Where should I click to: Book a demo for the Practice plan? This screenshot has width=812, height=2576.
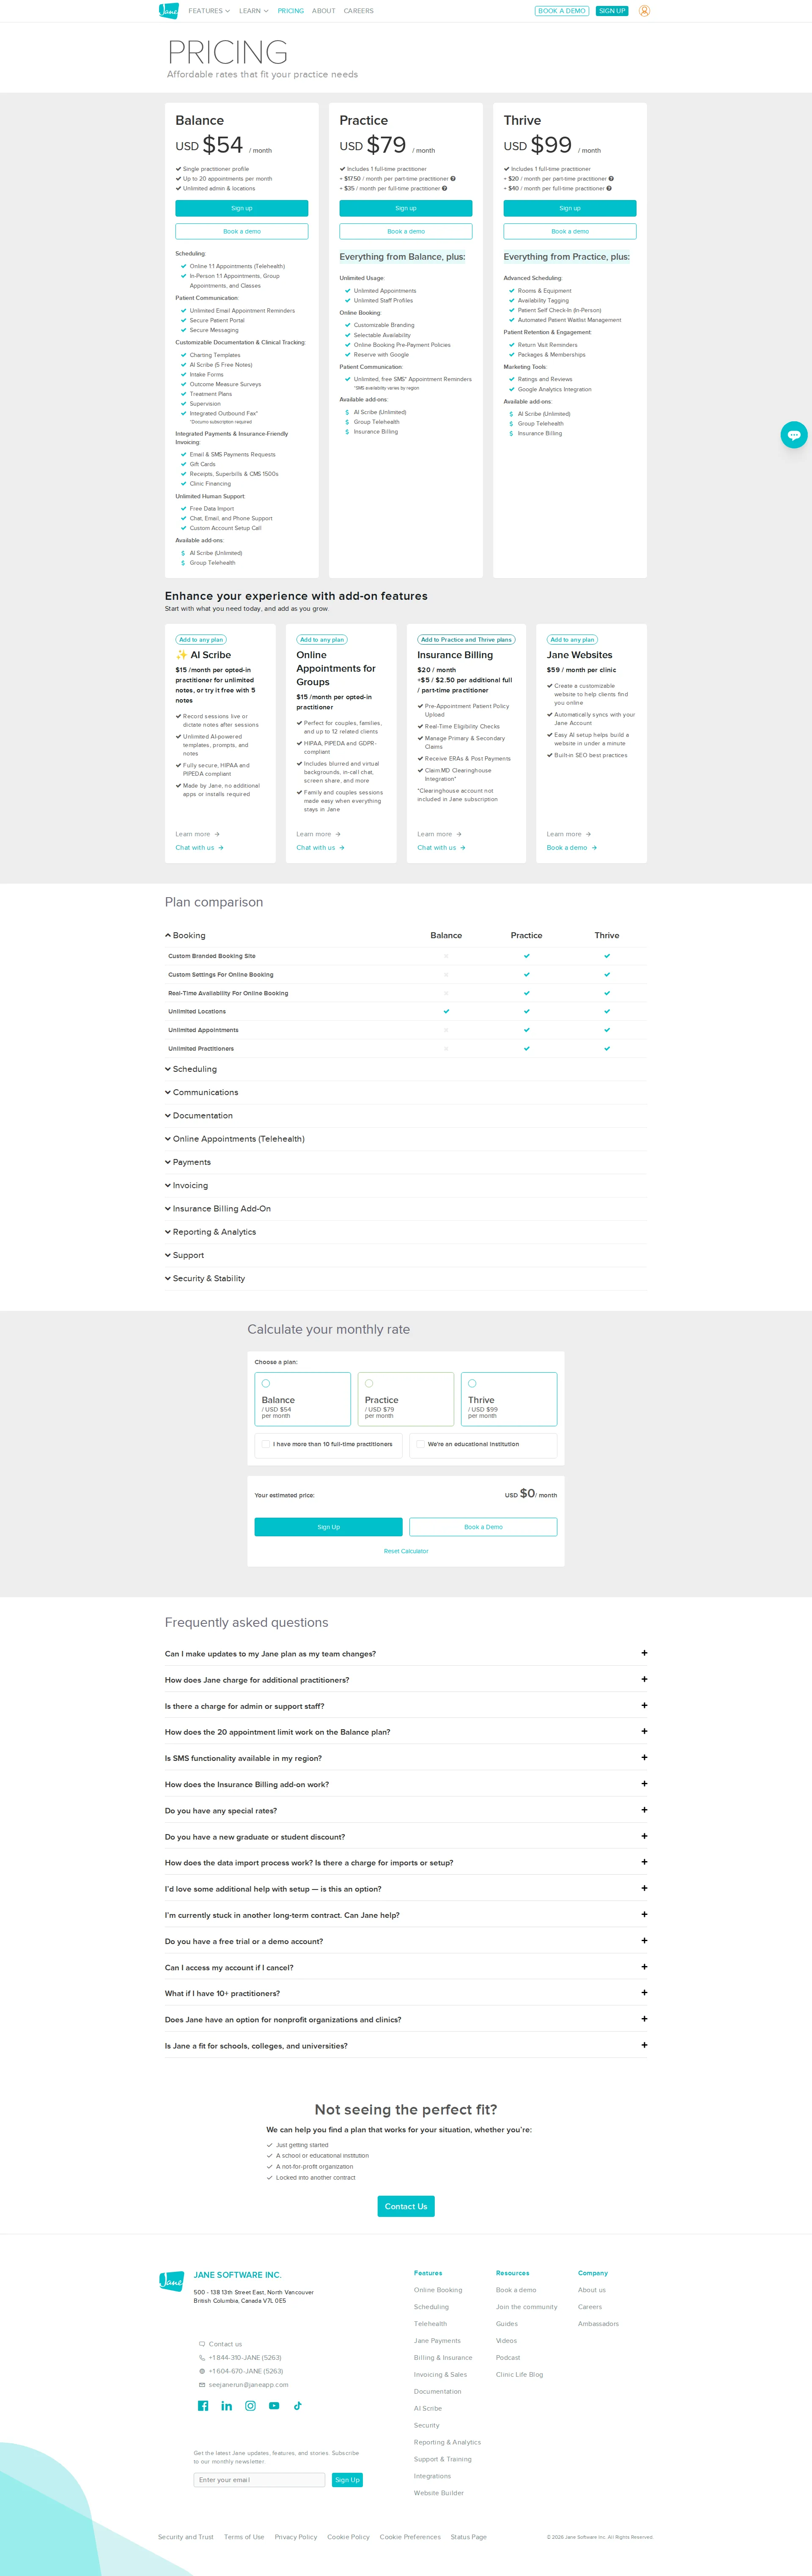point(406,231)
